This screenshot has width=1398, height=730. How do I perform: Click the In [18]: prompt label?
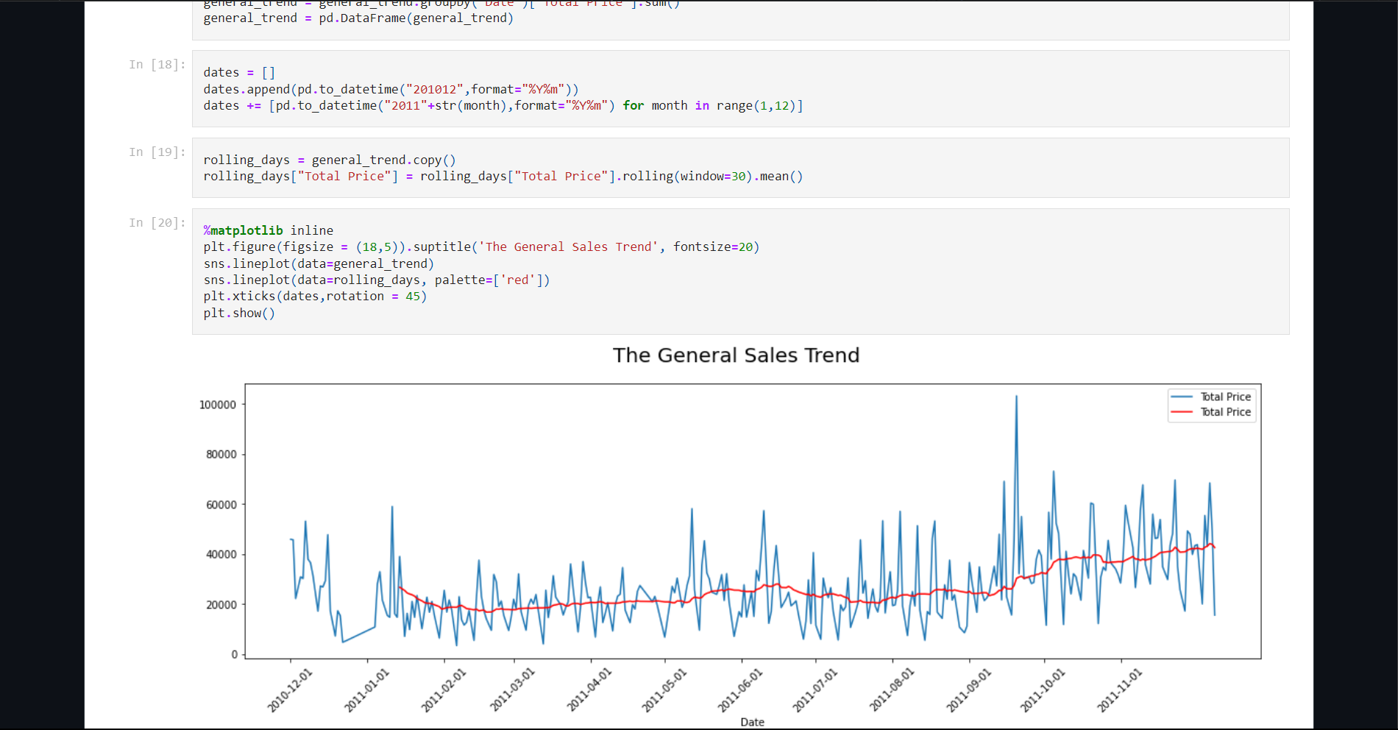tap(157, 65)
